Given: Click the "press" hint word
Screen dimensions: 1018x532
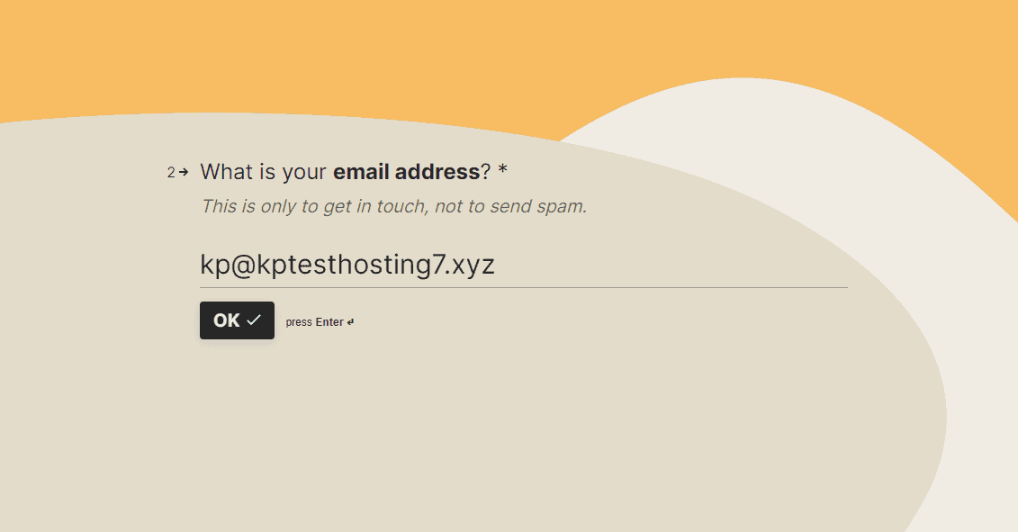Looking at the screenshot, I should point(299,322).
